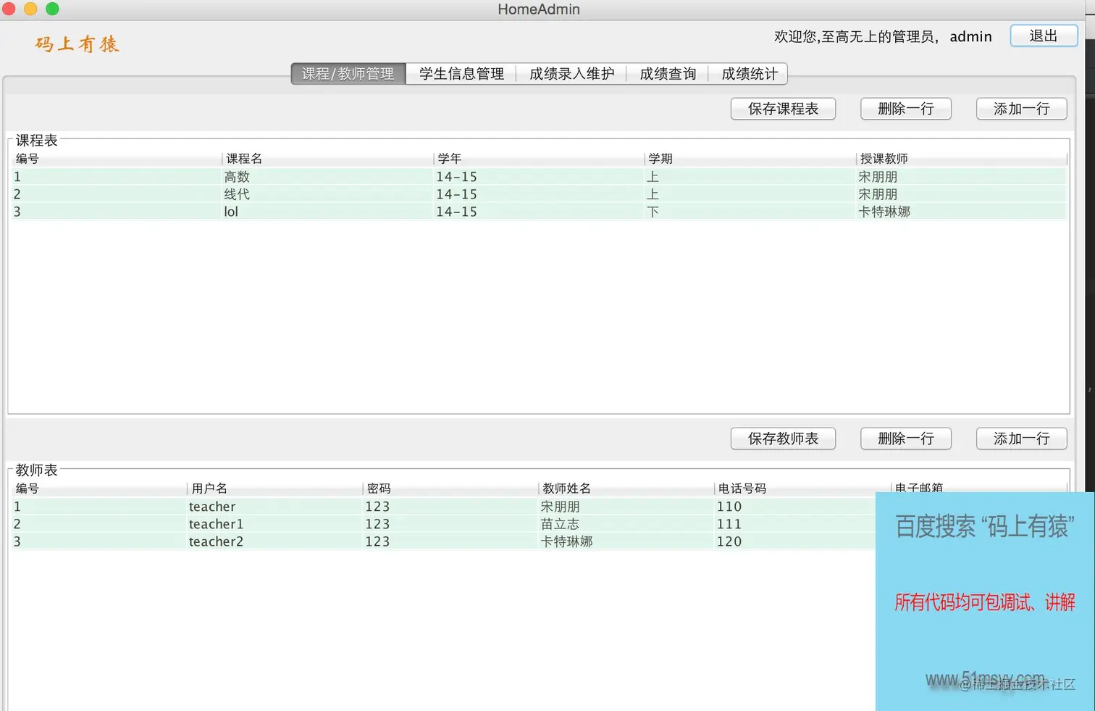Click the 学期 cell 上 for 线代
This screenshot has width=1095, height=711.
point(750,194)
